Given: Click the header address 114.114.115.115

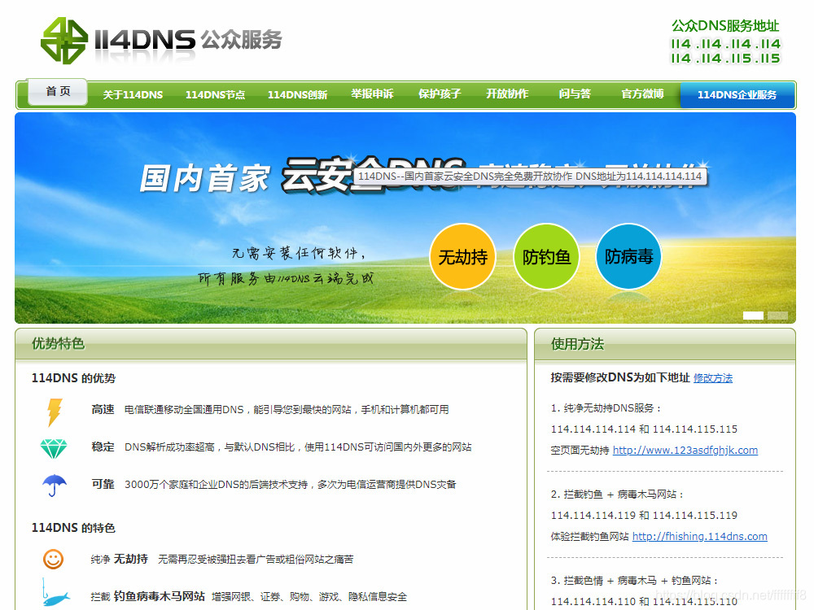Looking at the screenshot, I should click(725, 58).
